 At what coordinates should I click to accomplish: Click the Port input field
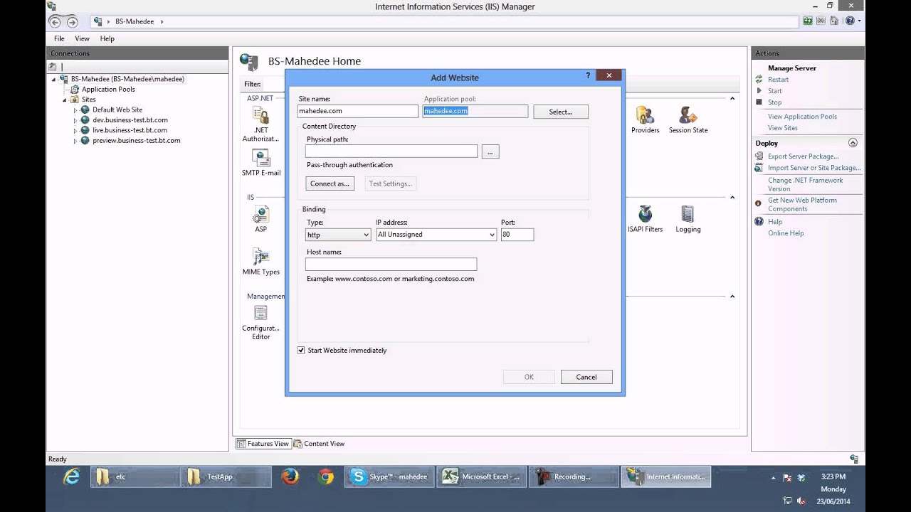pyautogui.click(x=517, y=235)
